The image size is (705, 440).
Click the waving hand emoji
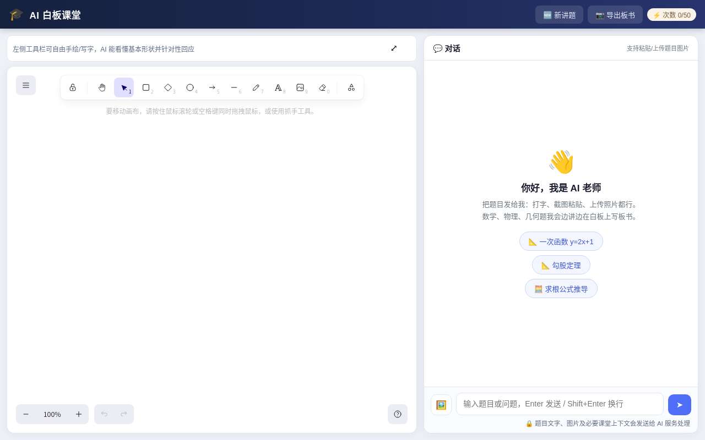tap(561, 162)
